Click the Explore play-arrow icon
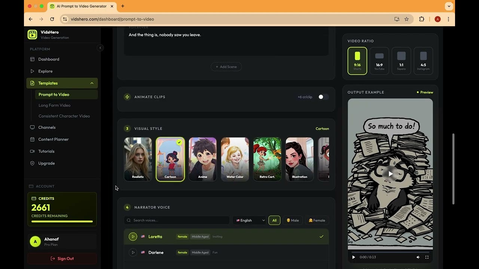 pyautogui.click(x=32, y=71)
